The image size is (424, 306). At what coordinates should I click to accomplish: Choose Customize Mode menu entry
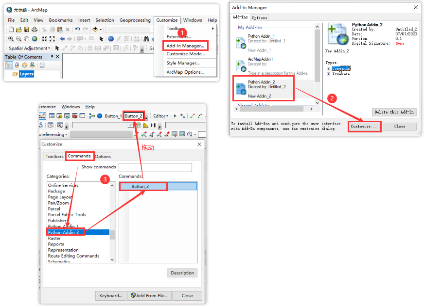pyautogui.click(x=186, y=54)
